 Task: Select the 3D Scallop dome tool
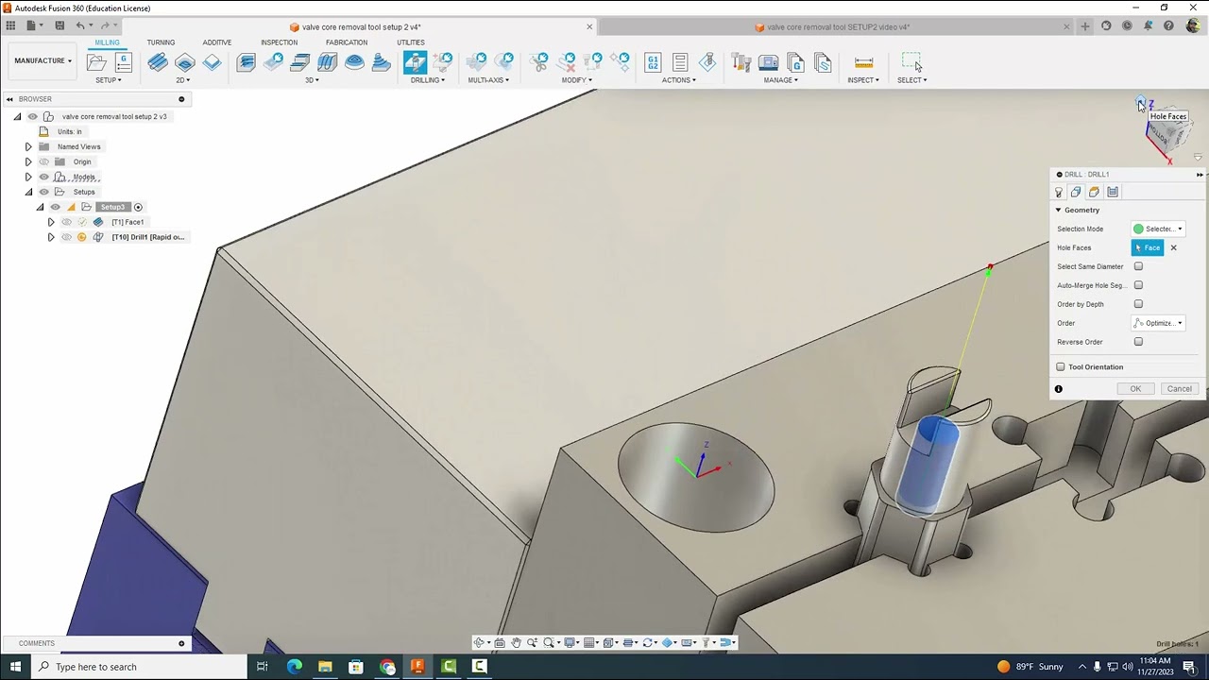(x=354, y=62)
